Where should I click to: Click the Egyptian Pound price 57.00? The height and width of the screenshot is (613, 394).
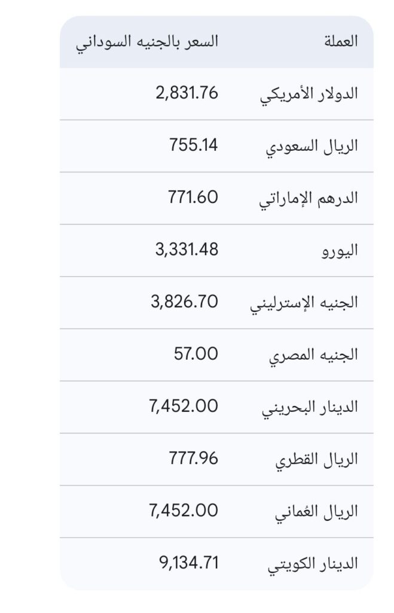[x=196, y=353]
